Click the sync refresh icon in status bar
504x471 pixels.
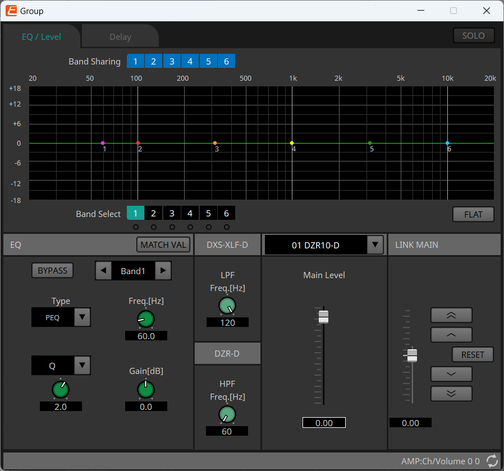click(x=492, y=461)
